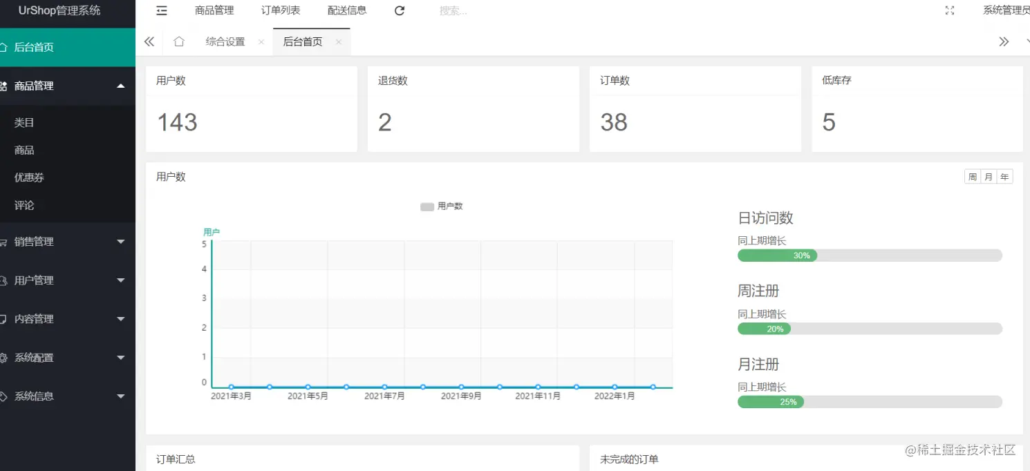The width and height of the screenshot is (1030, 471).
Task: Click the 用户管理 sidebar icon
Action: [x=3, y=280]
